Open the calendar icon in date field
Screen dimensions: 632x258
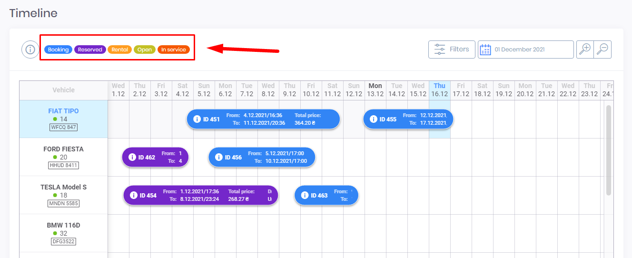[x=485, y=50]
